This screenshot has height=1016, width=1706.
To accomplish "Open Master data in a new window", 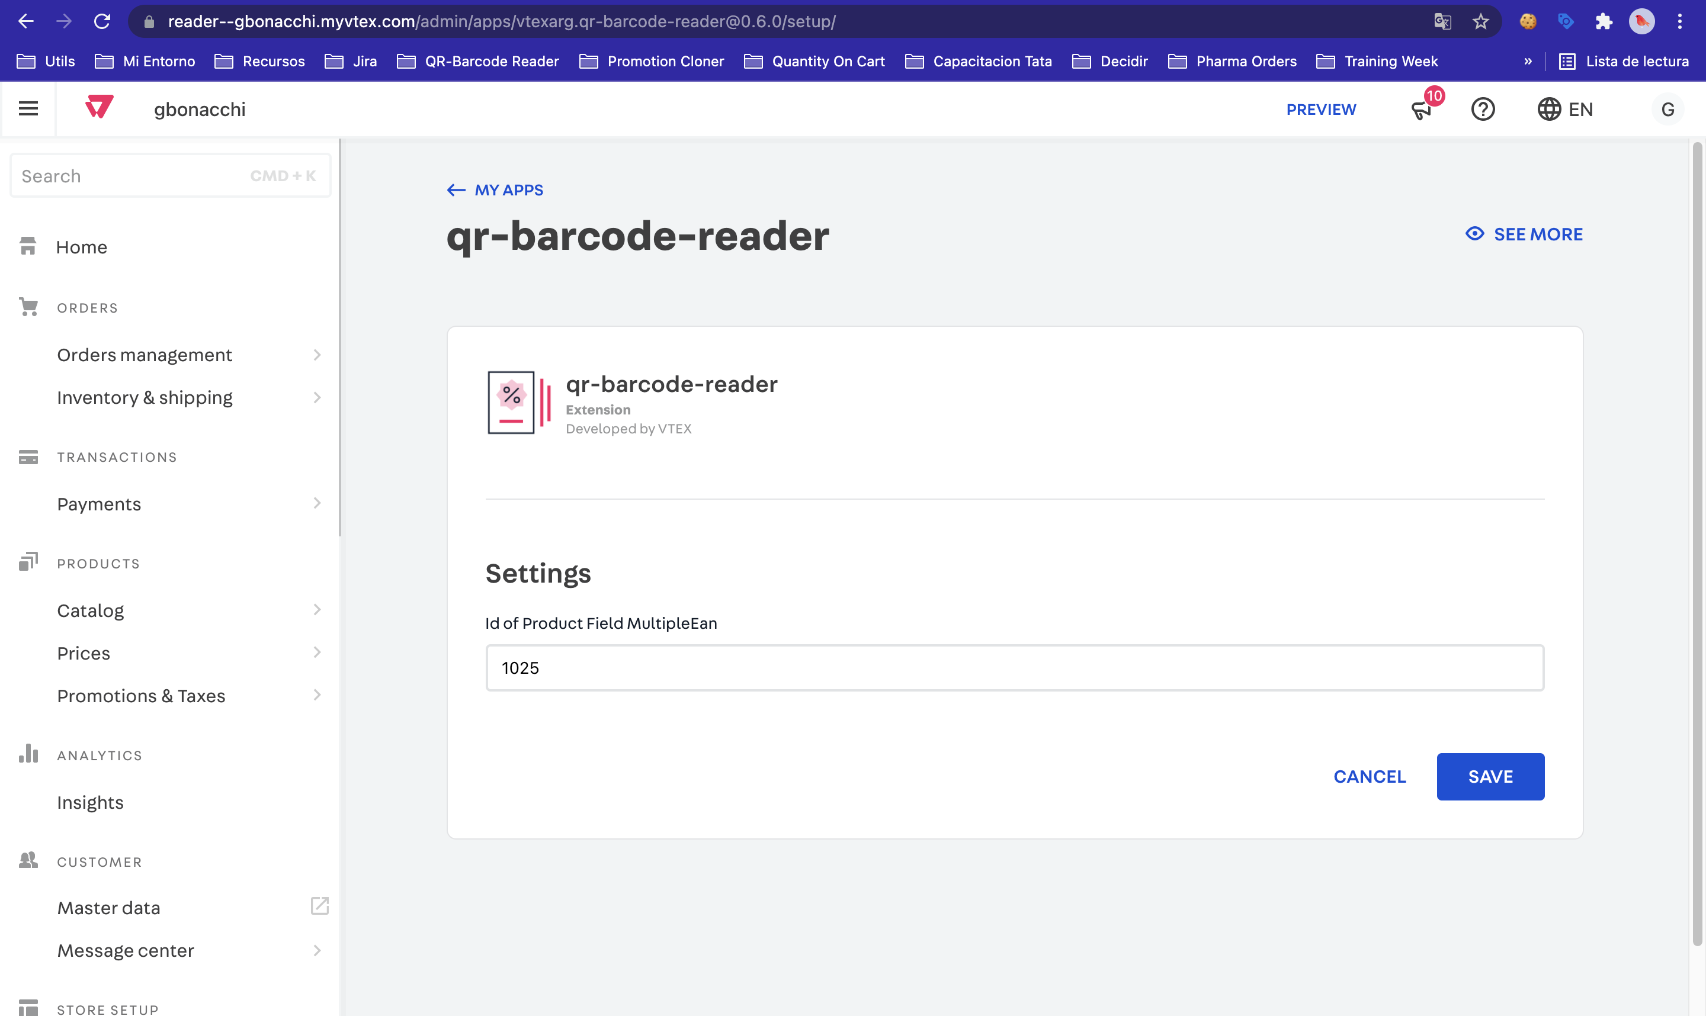I will pos(320,906).
